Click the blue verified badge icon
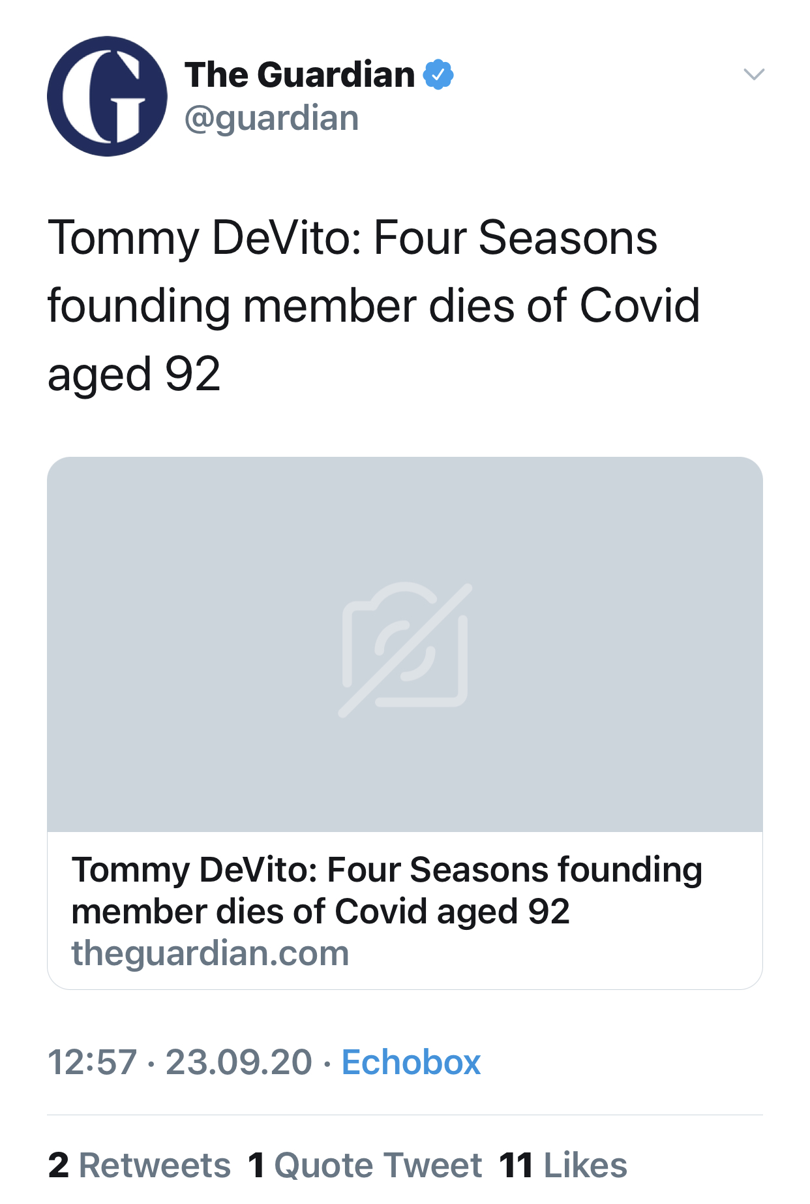The width and height of the screenshot is (810, 1204). coord(438,74)
